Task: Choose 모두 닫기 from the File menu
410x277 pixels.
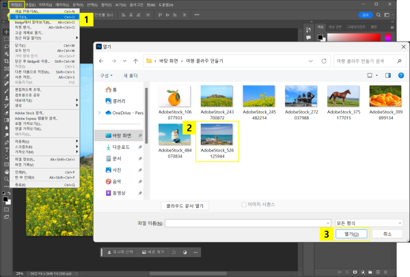Action: pyautogui.click(x=44, y=50)
